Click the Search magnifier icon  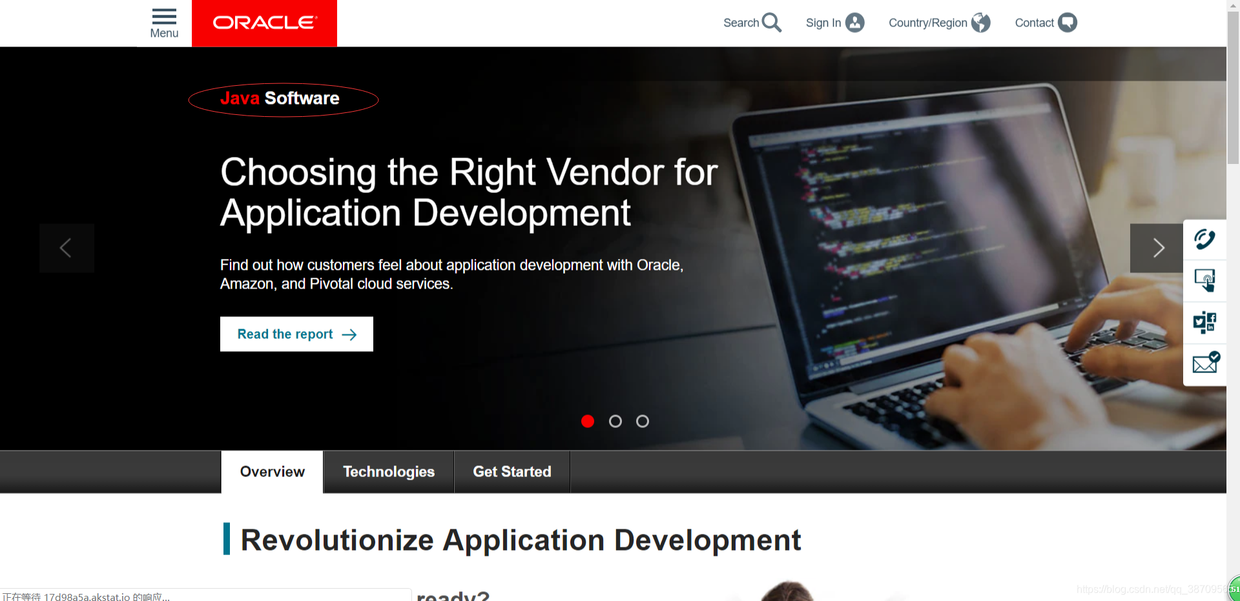pos(771,23)
